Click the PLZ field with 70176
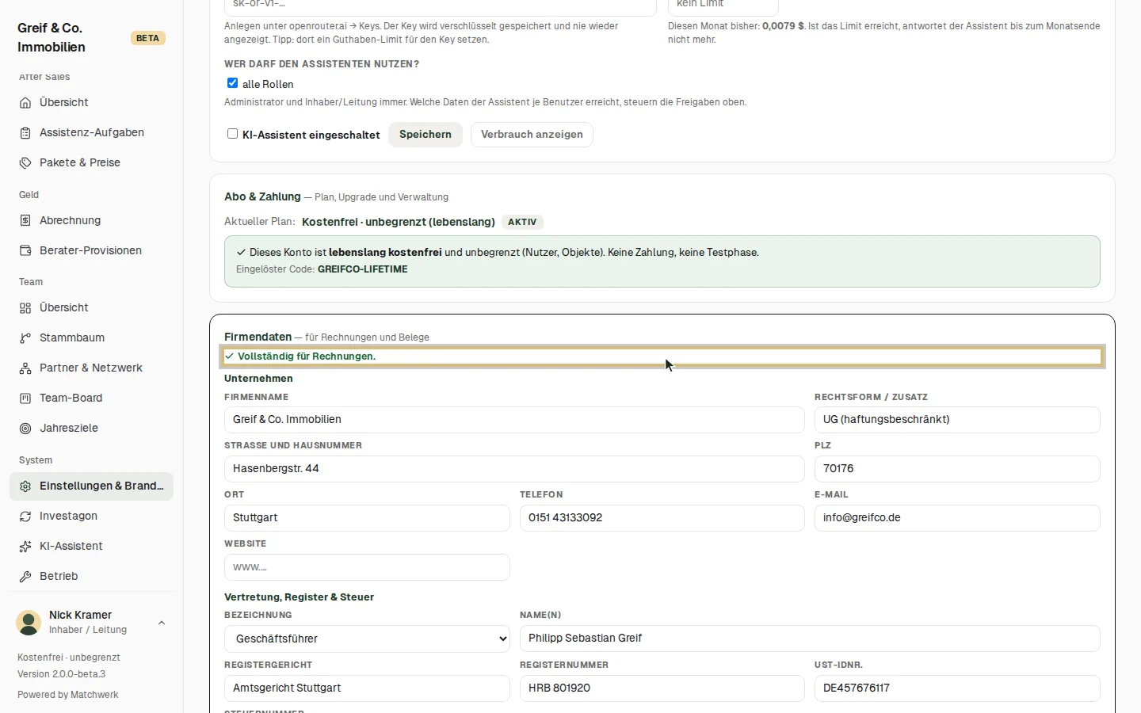This screenshot has width=1141, height=713. (x=957, y=469)
